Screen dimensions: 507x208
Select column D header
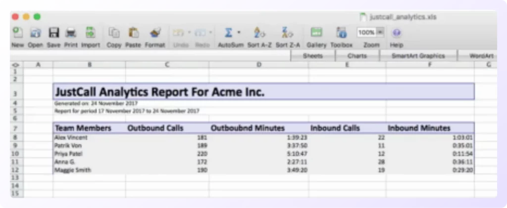(x=258, y=65)
